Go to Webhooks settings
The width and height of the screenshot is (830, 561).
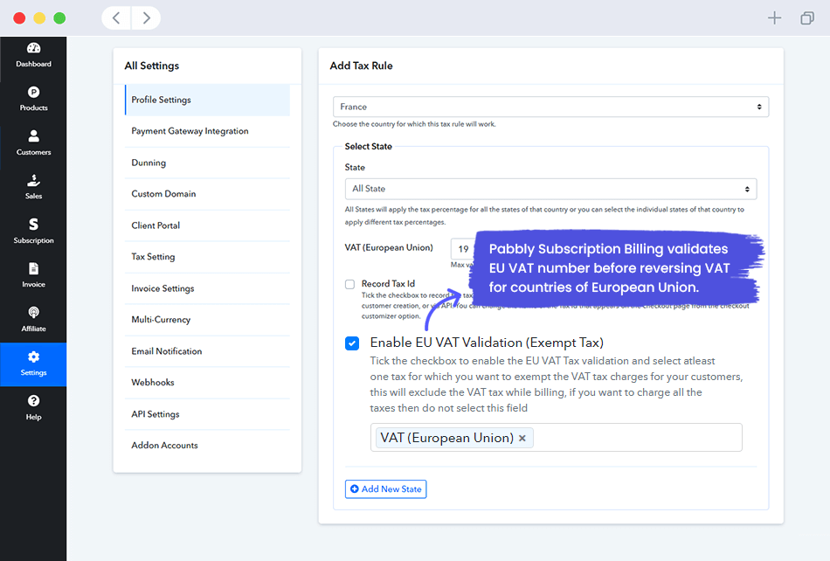(x=153, y=383)
